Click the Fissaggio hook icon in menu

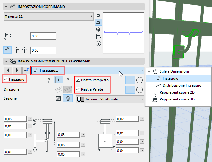tap(158, 78)
